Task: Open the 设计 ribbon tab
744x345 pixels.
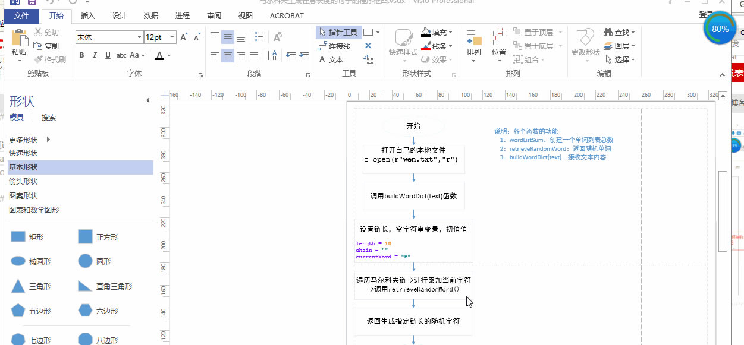Action: point(119,16)
